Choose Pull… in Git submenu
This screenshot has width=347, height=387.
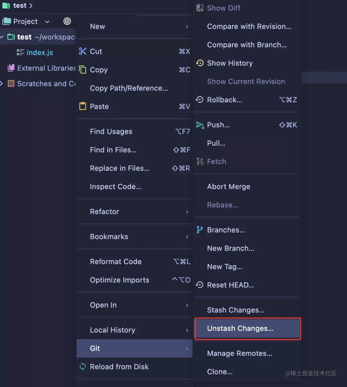coord(247,143)
